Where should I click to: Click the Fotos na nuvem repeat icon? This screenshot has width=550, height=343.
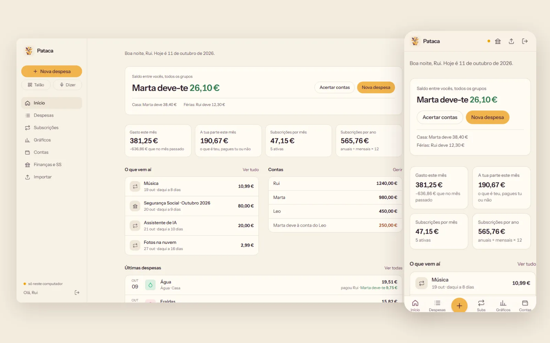pos(135,245)
